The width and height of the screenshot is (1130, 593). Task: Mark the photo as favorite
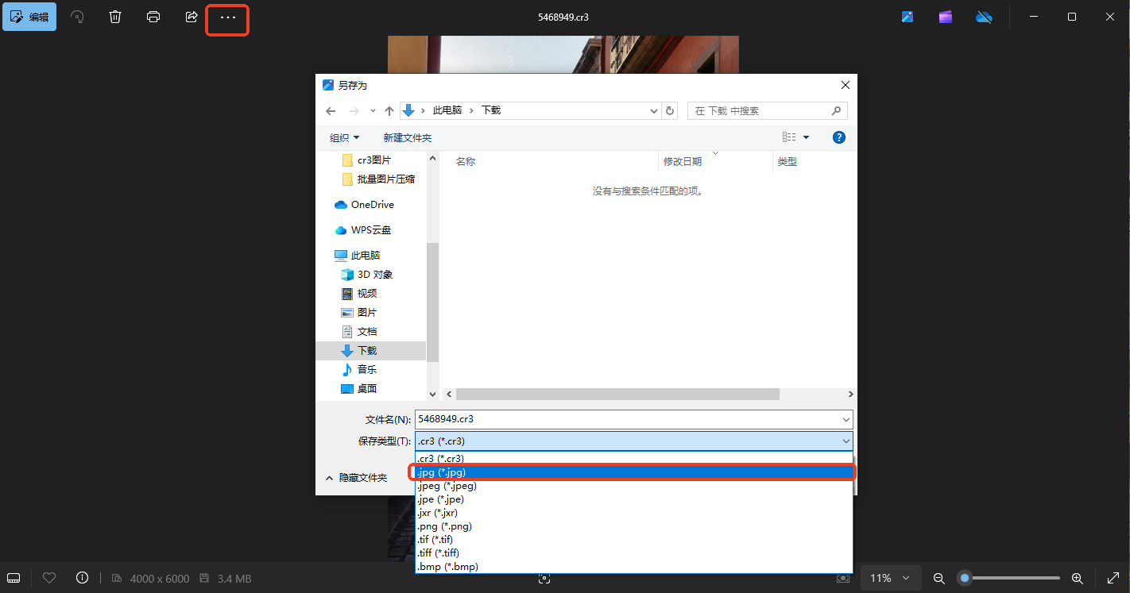(48, 578)
